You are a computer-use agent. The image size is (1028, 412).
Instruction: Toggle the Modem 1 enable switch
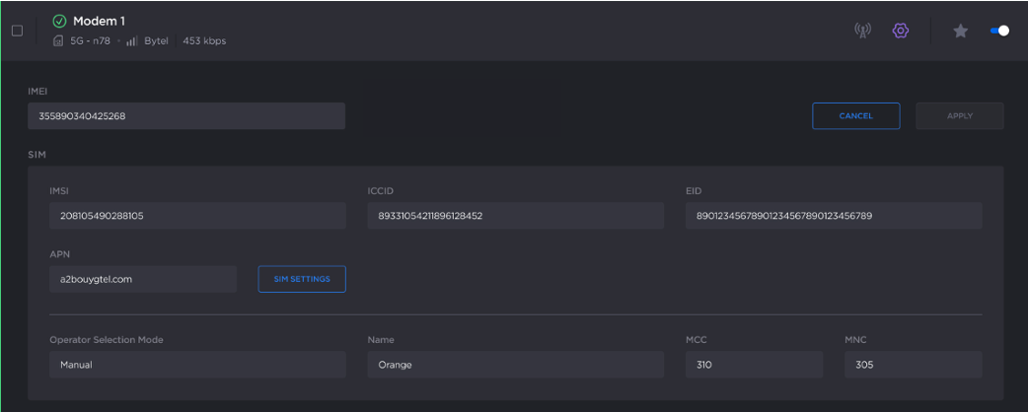(998, 31)
